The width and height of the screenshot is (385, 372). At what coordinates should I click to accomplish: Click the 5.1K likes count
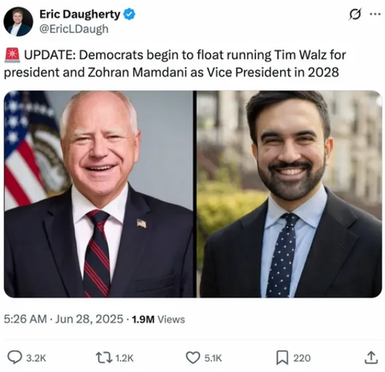point(213,358)
